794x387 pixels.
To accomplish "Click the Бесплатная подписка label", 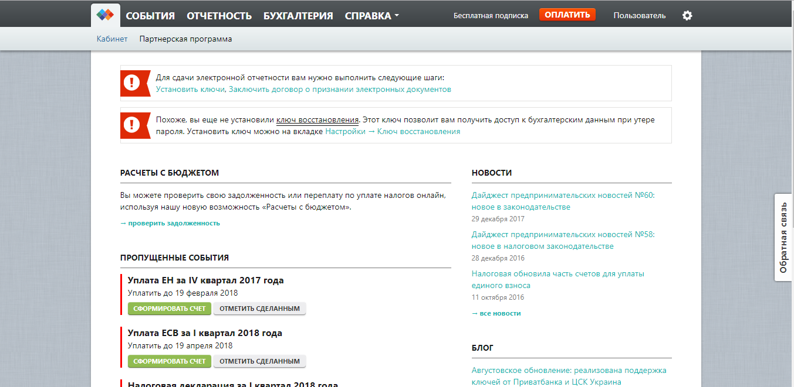I will 491,16.
